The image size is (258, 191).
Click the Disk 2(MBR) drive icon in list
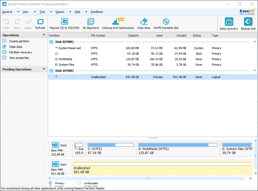point(51,71)
